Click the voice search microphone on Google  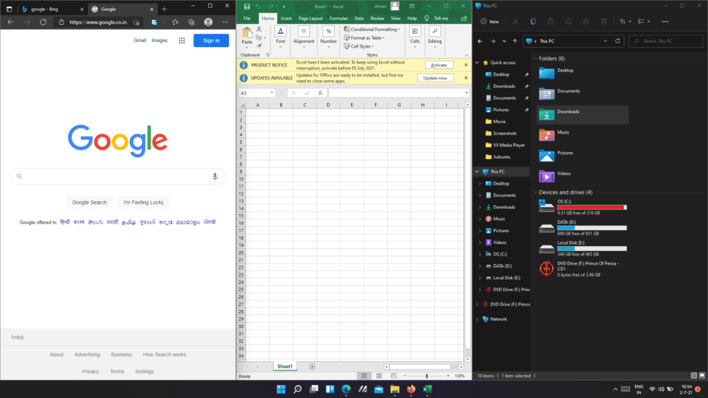[215, 176]
